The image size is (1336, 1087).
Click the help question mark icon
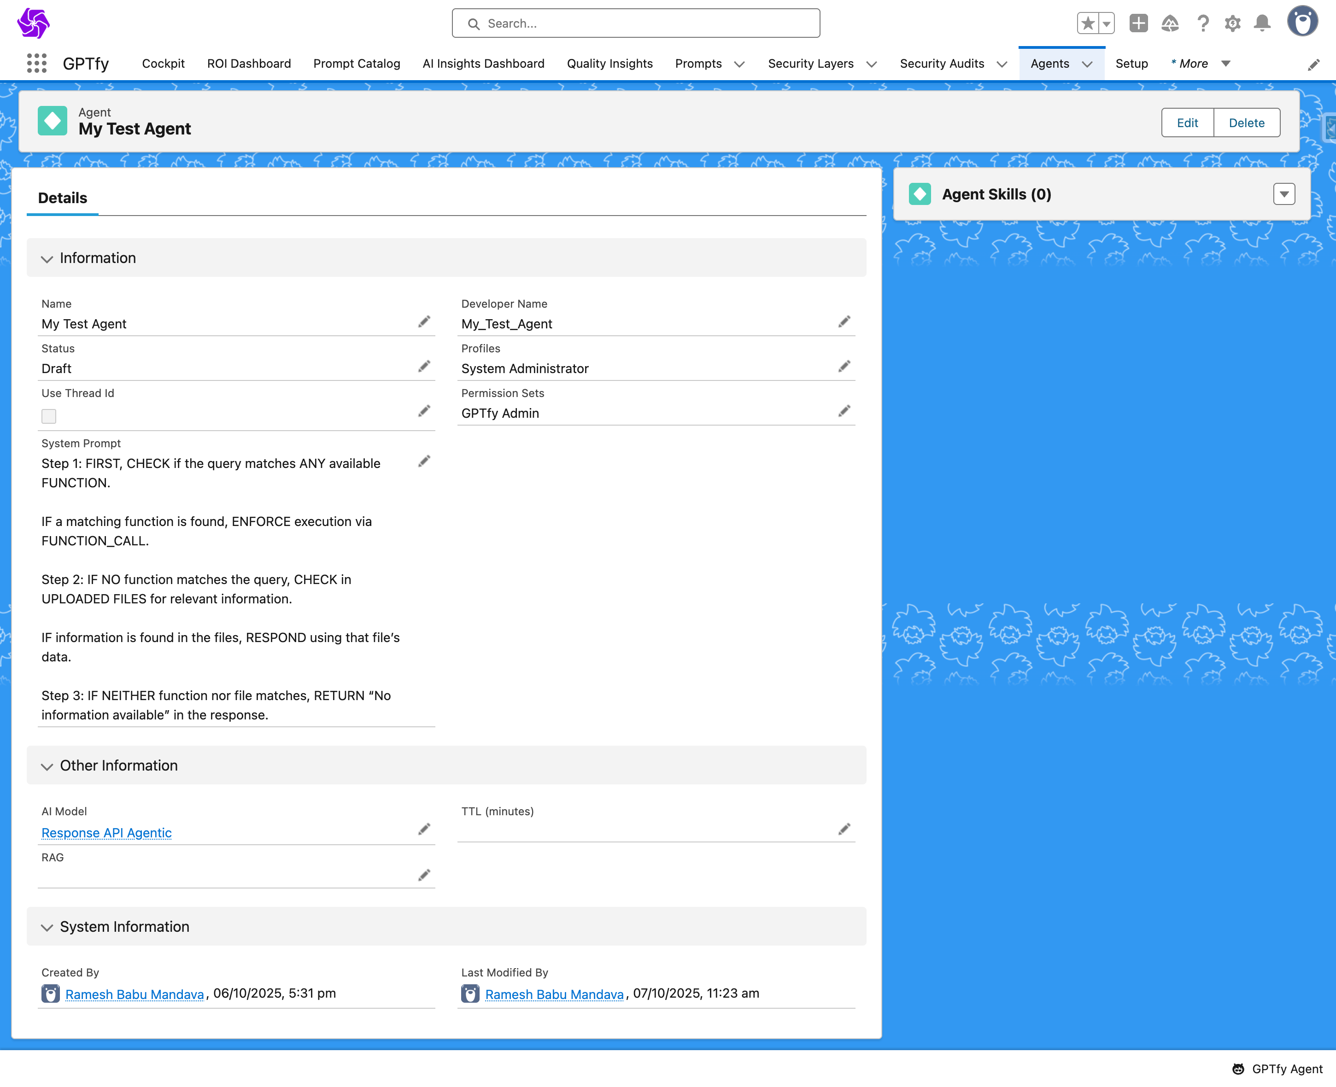(x=1202, y=24)
